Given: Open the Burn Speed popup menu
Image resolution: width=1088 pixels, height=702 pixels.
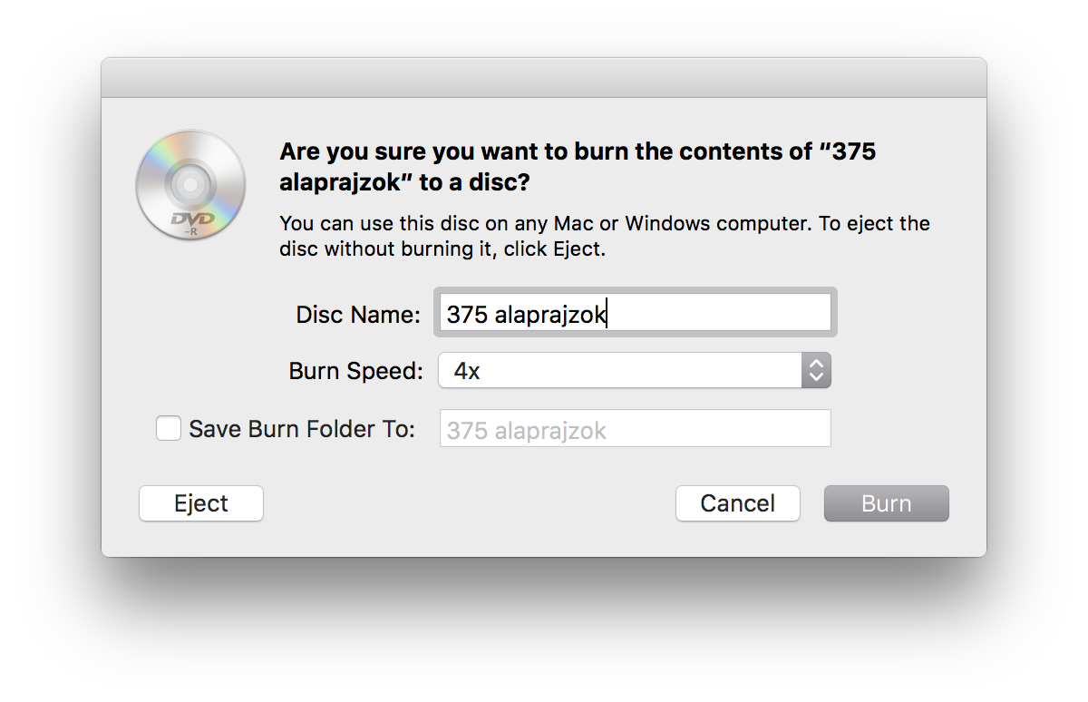Looking at the screenshot, I should point(635,370).
